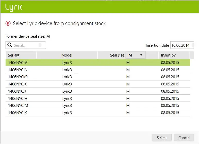Click the Insertion date label
The height and width of the screenshot is (144, 199).
(157, 45)
